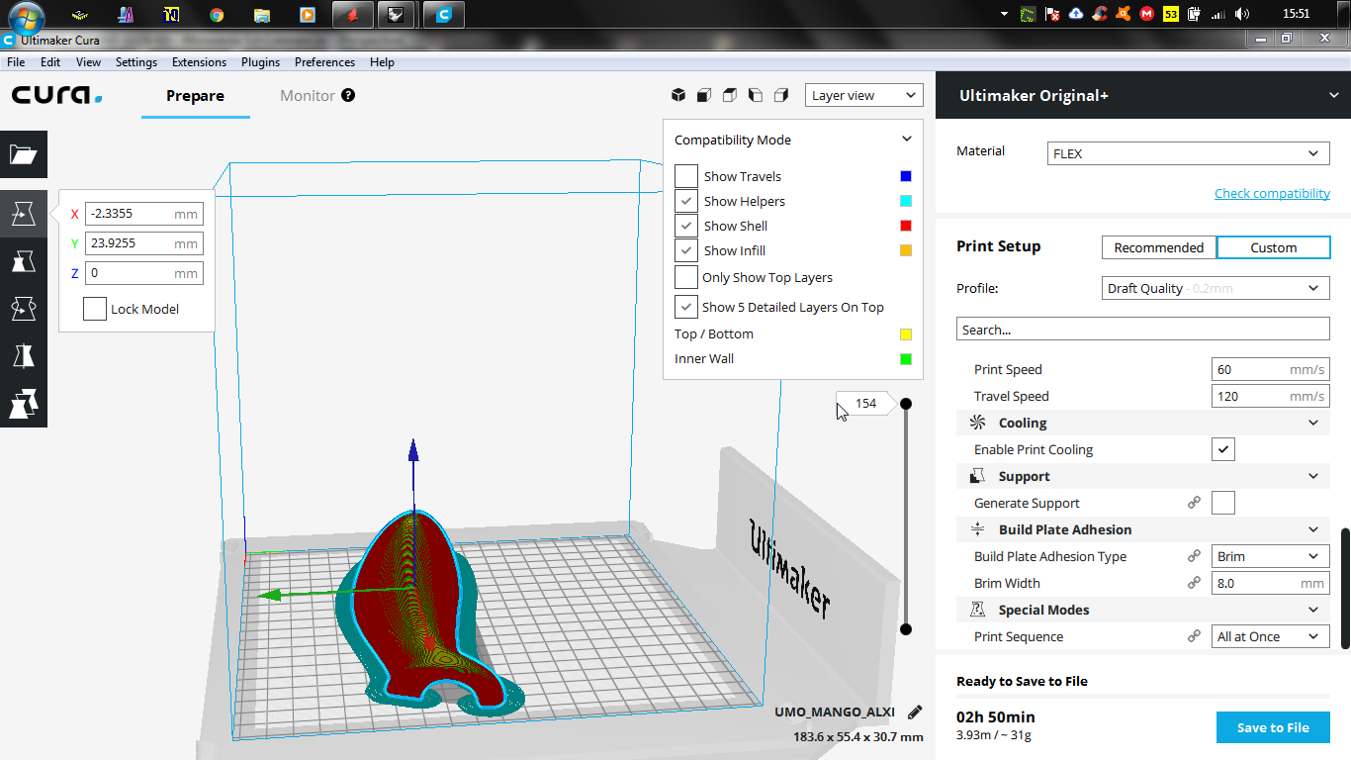Click the layer slider top handle
This screenshot has width=1351, height=760.
[905, 403]
